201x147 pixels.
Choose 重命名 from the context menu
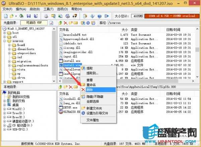[x=90, y=85]
